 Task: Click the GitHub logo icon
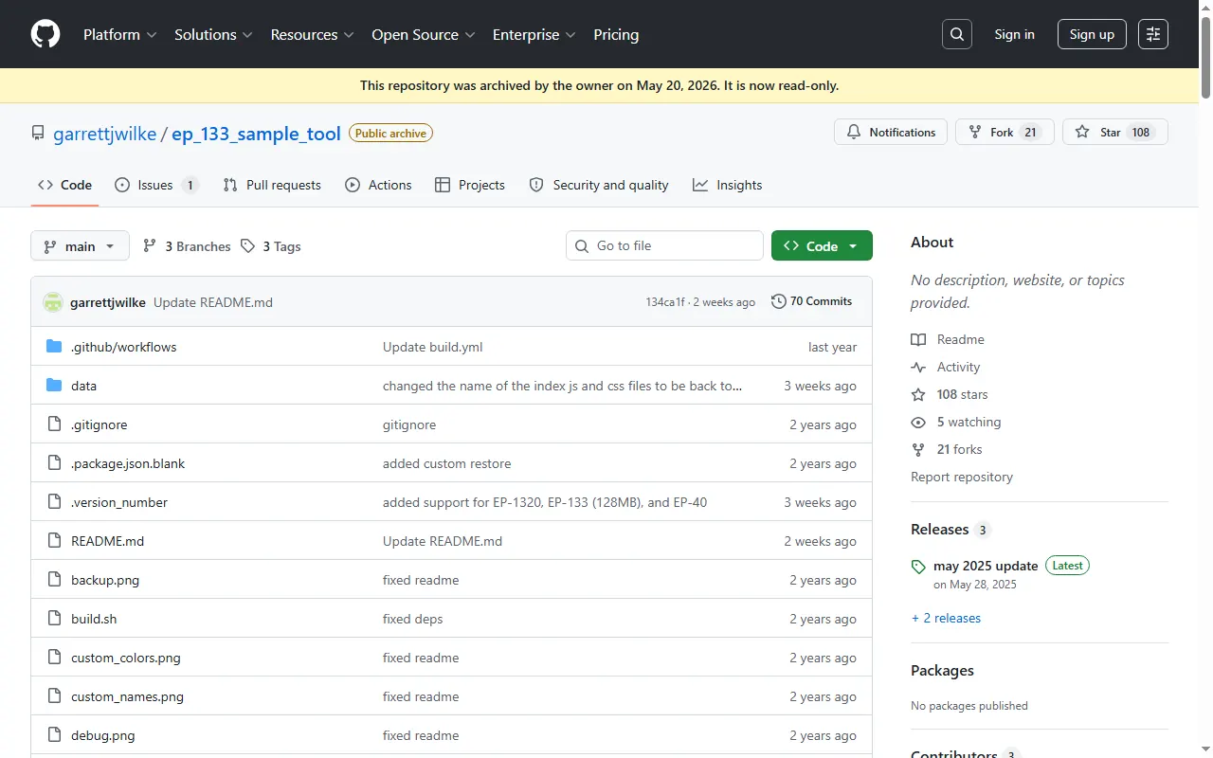click(x=45, y=34)
